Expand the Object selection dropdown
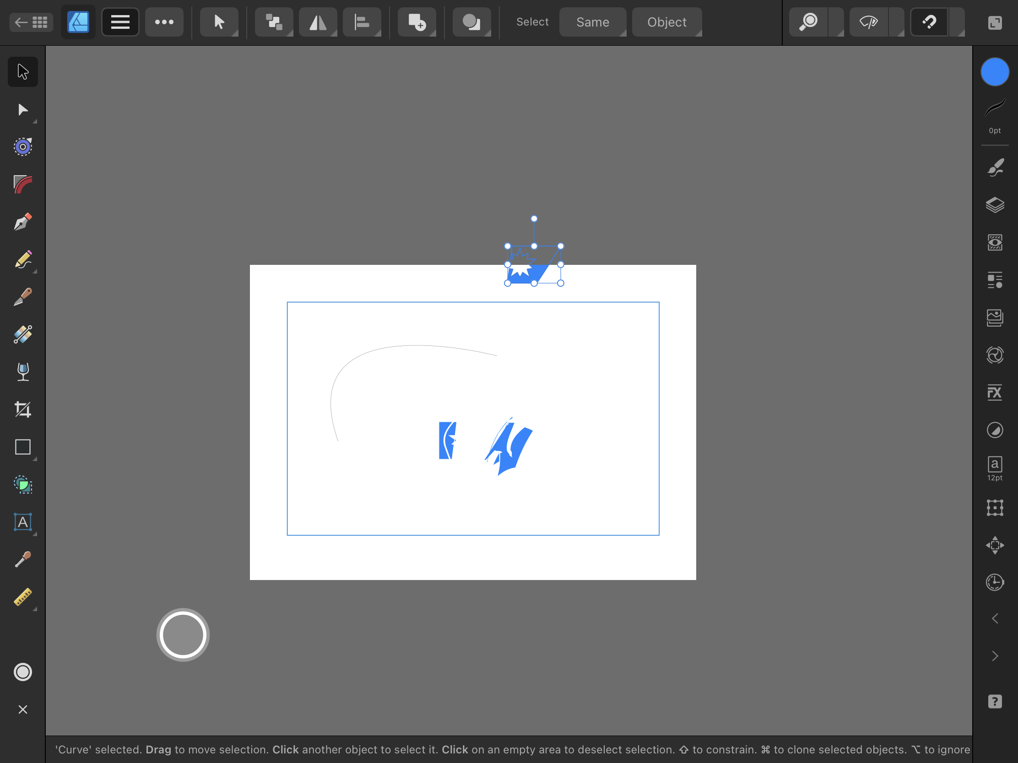Viewport: 1018px width, 763px height. tap(667, 22)
